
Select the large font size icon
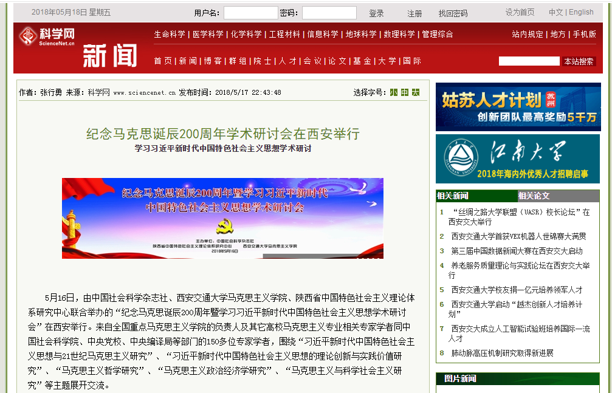pyautogui.click(x=416, y=92)
